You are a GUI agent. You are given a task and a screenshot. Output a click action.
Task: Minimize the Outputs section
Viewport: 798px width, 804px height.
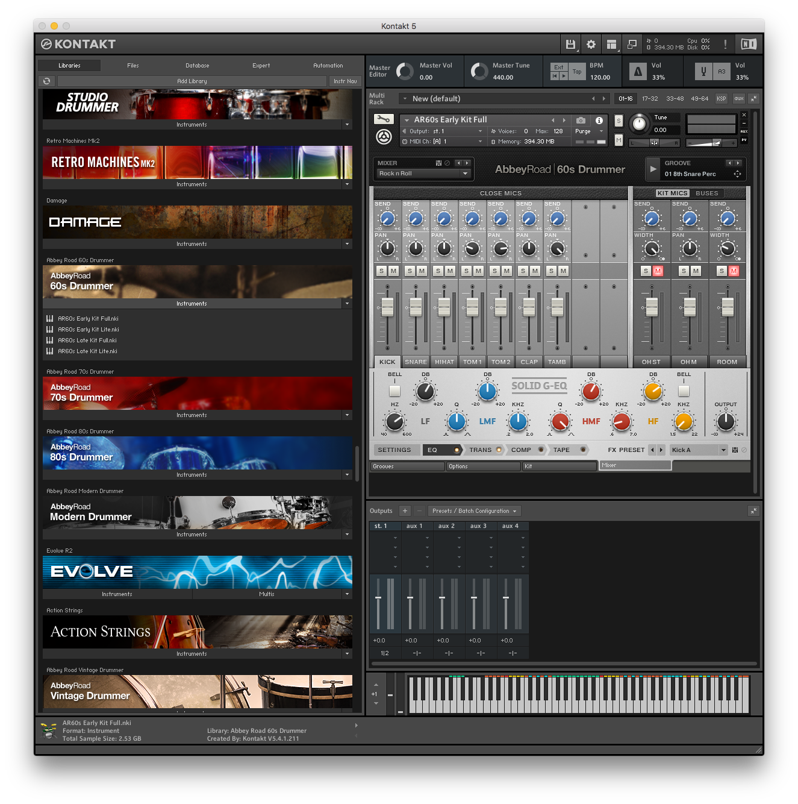coord(753,510)
